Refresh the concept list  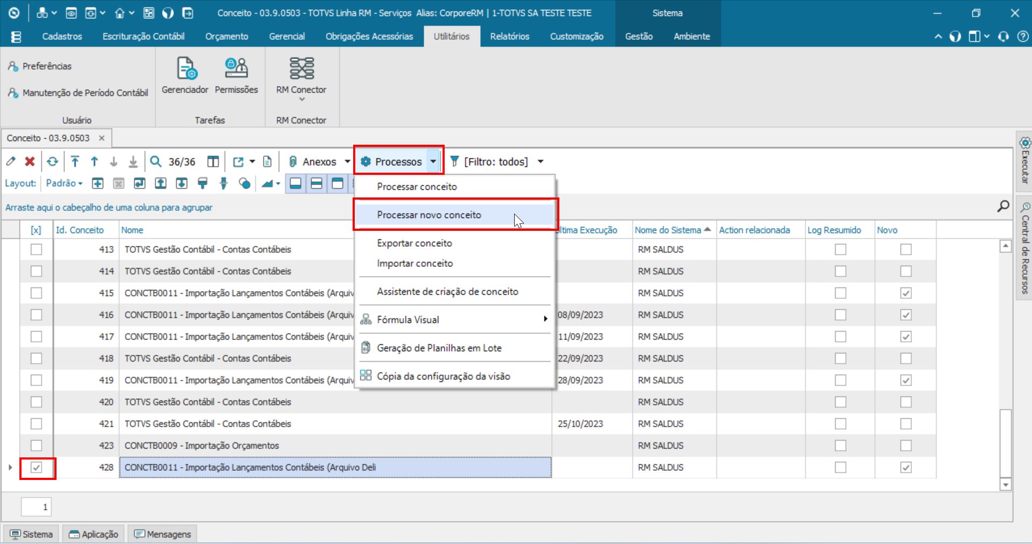click(52, 161)
